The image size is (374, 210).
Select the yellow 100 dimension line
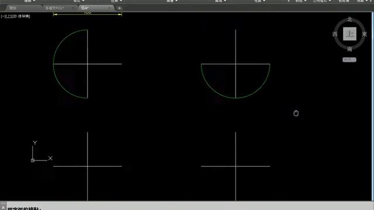pos(87,15)
